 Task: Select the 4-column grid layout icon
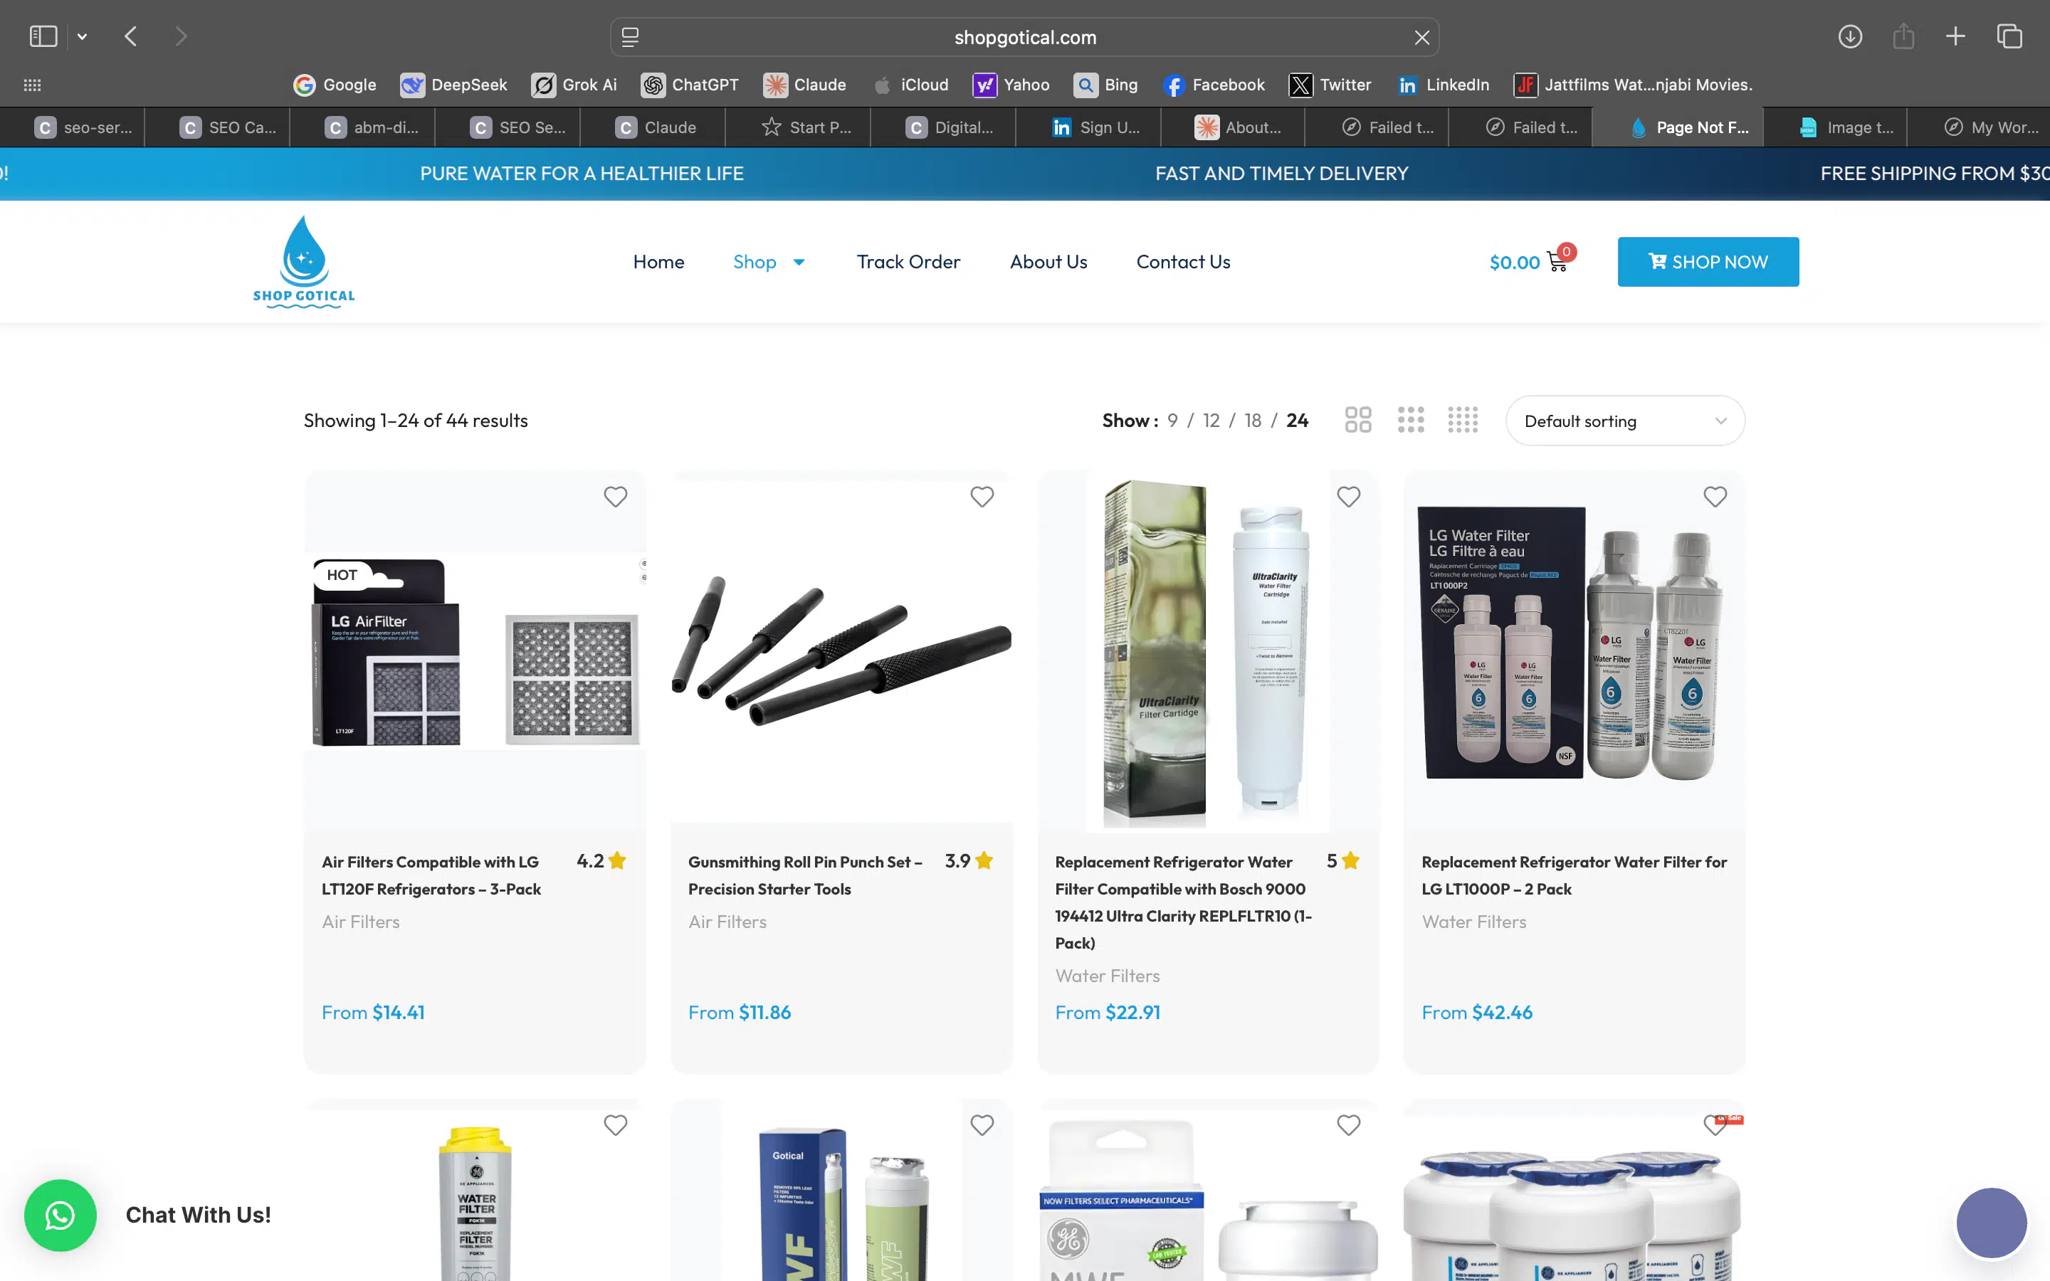point(1463,418)
